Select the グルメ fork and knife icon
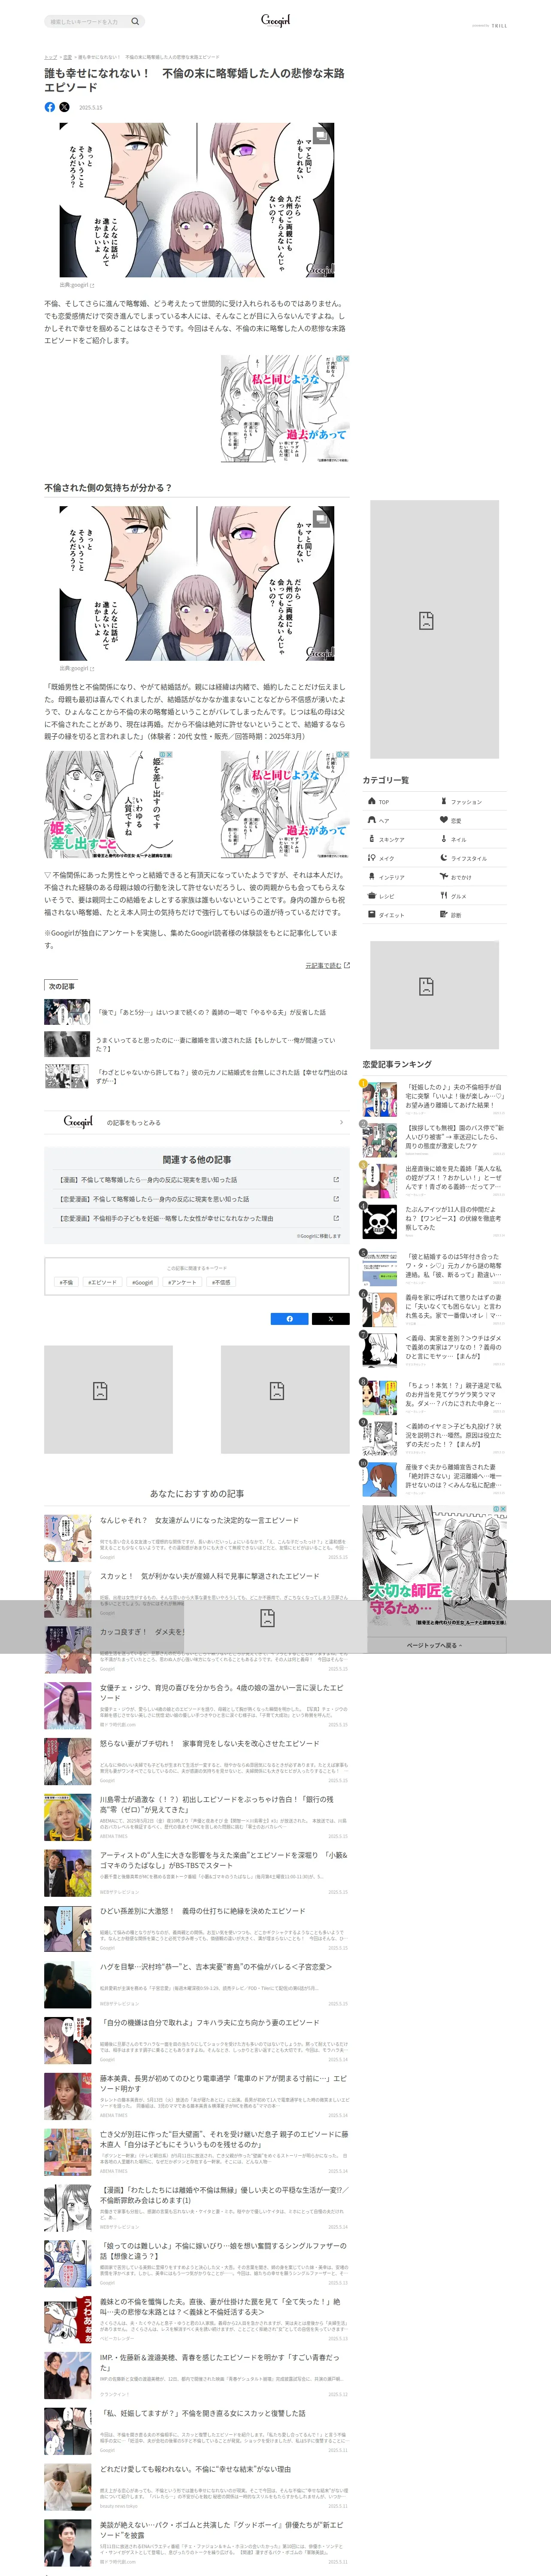The width and height of the screenshot is (551, 2576). 444,896
